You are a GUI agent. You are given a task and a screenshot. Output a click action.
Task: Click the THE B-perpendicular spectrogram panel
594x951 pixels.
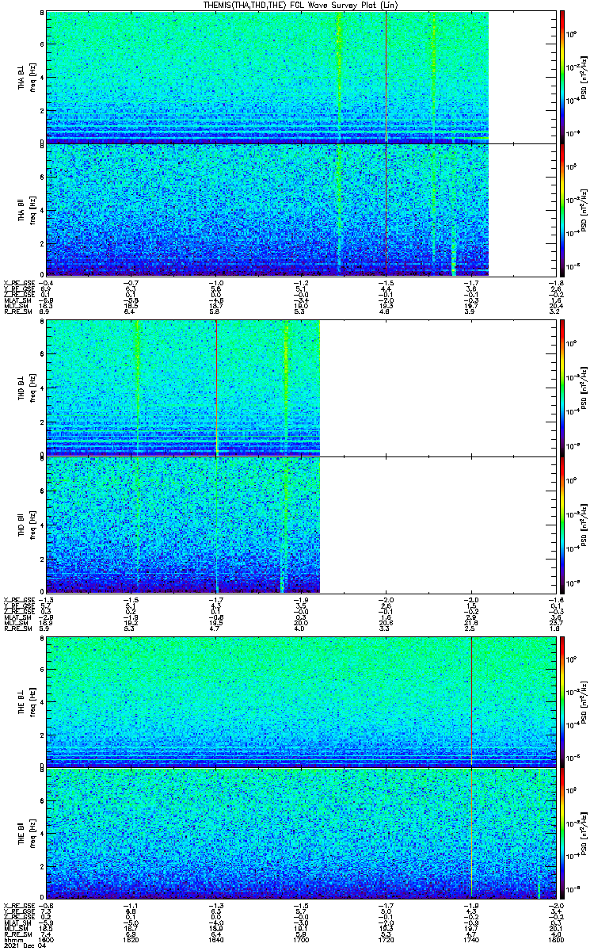tap(300, 701)
